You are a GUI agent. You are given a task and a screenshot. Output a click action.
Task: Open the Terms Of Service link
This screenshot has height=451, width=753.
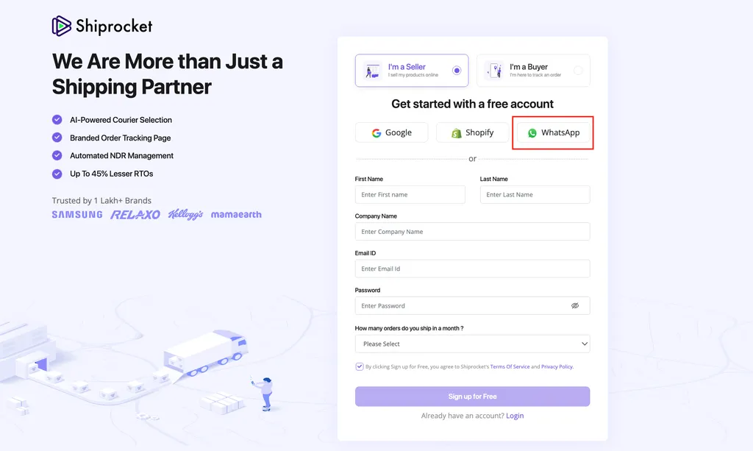510,366
